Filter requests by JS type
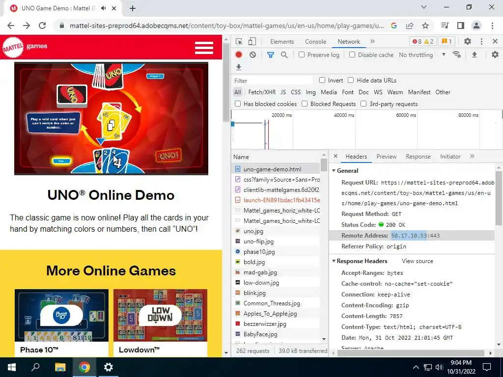 tap(283, 92)
